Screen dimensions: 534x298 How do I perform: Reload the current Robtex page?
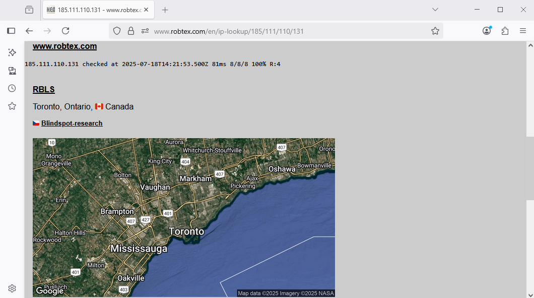click(65, 31)
